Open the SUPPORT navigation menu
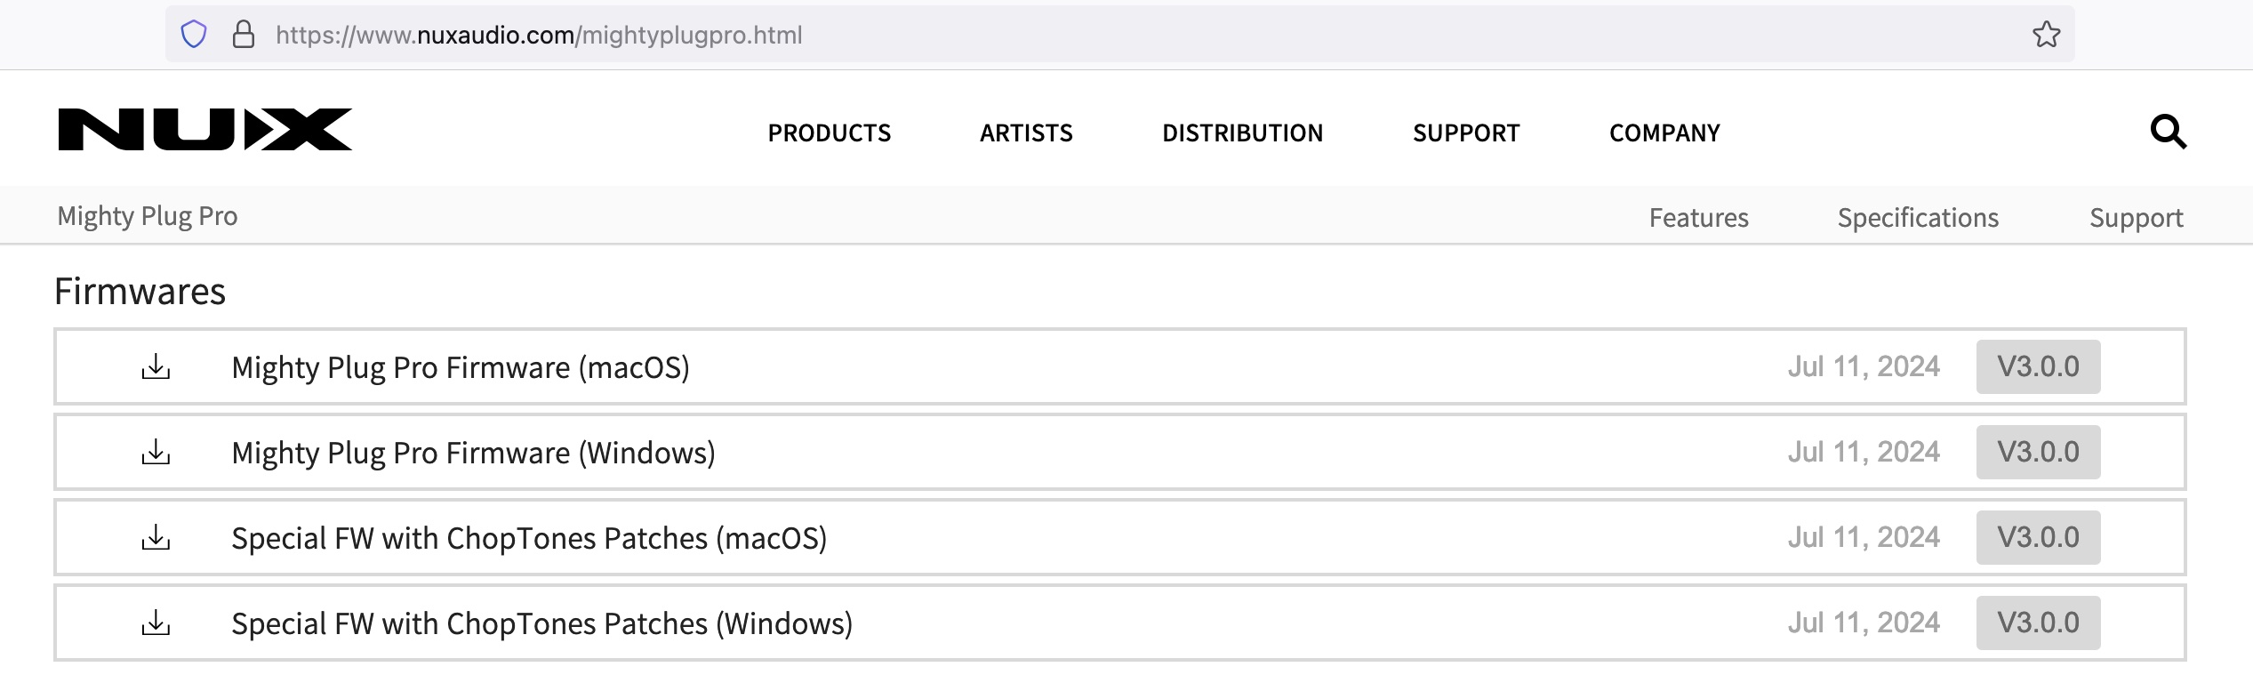 click(1466, 133)
